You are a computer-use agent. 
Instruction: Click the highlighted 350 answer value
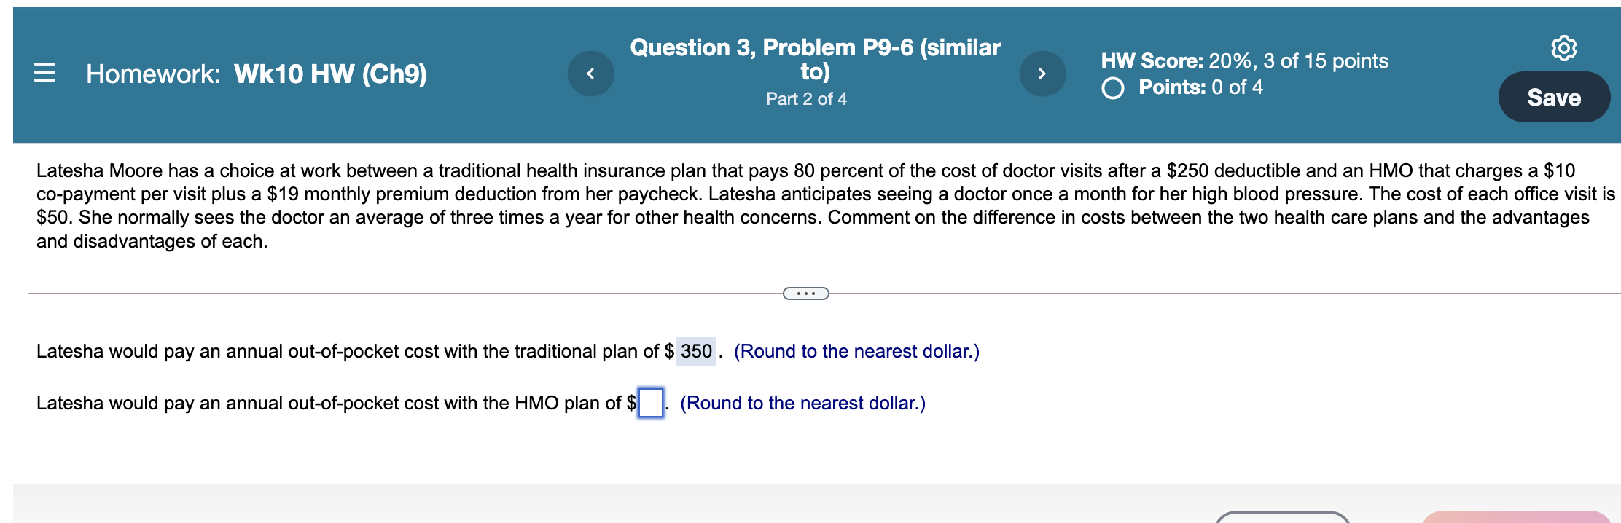point(695,350)
